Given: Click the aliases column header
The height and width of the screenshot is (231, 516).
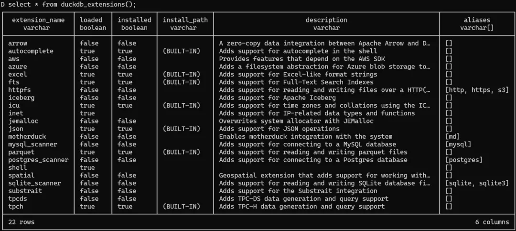Looking at the screenshot, I should [x=477, y=20].
